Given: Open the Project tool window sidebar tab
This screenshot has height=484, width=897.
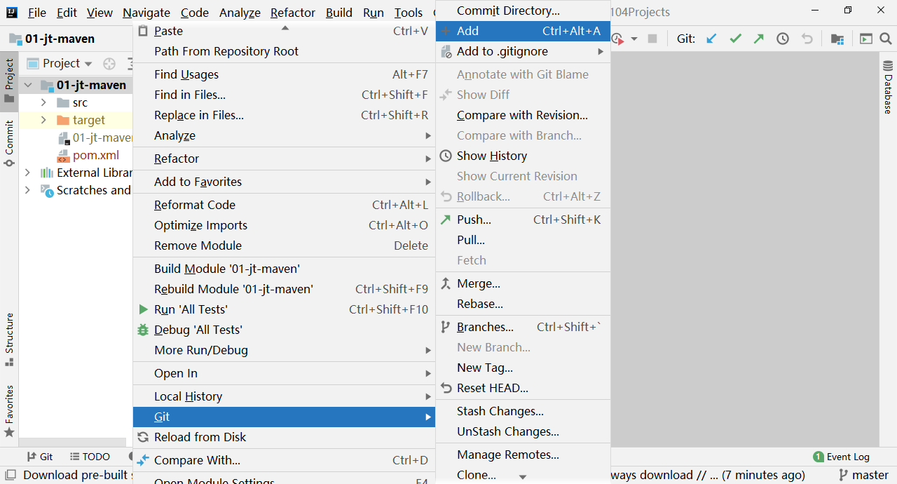Looking at the screenshot, I should (x=9, y=81).
